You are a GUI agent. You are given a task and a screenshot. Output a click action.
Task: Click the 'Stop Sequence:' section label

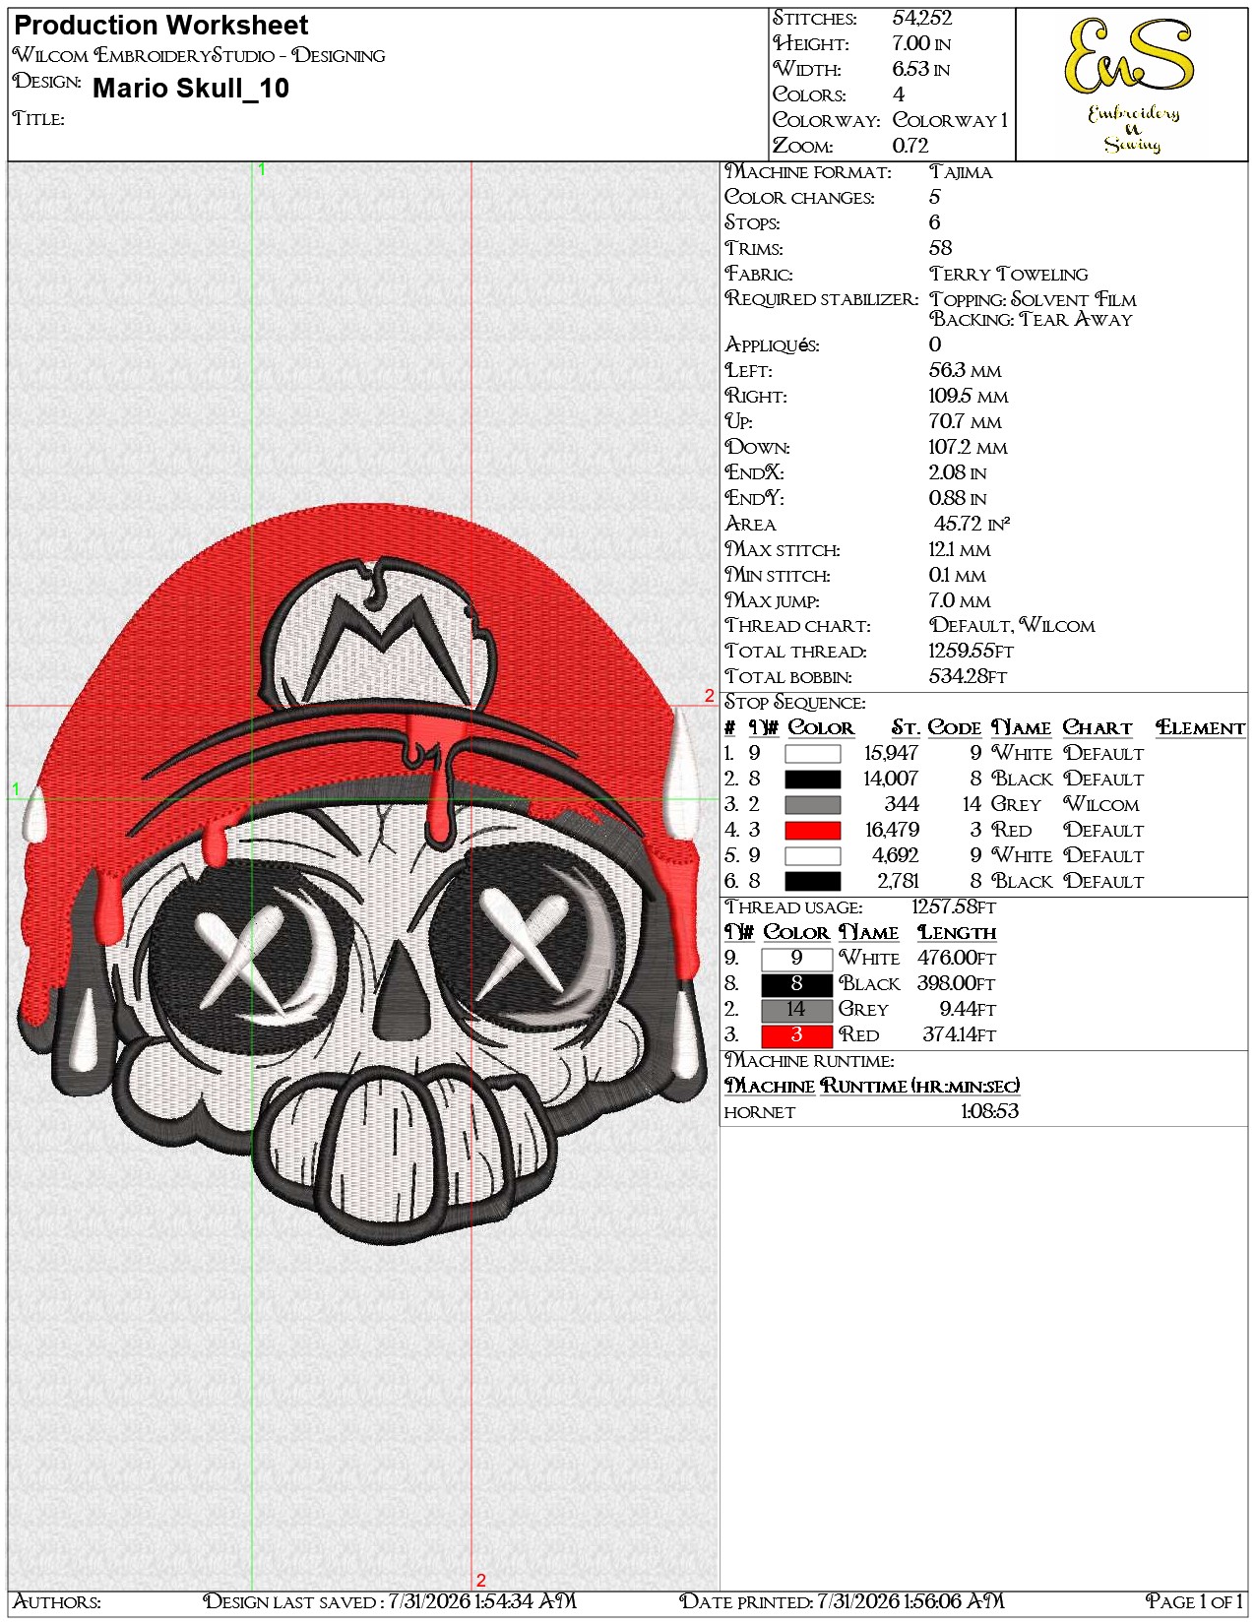click(x=795, y=703)
